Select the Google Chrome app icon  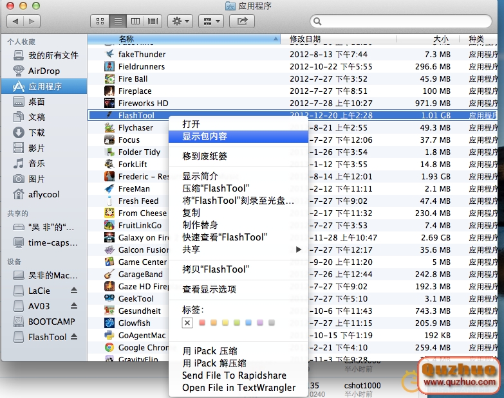pos(109,347)
